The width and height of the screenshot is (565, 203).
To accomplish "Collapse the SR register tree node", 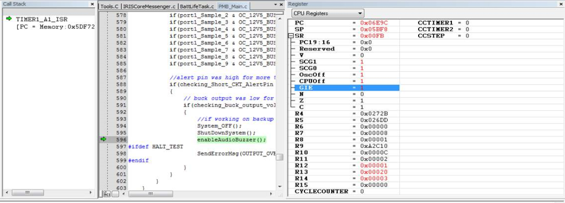I will [x=291, y=36].
